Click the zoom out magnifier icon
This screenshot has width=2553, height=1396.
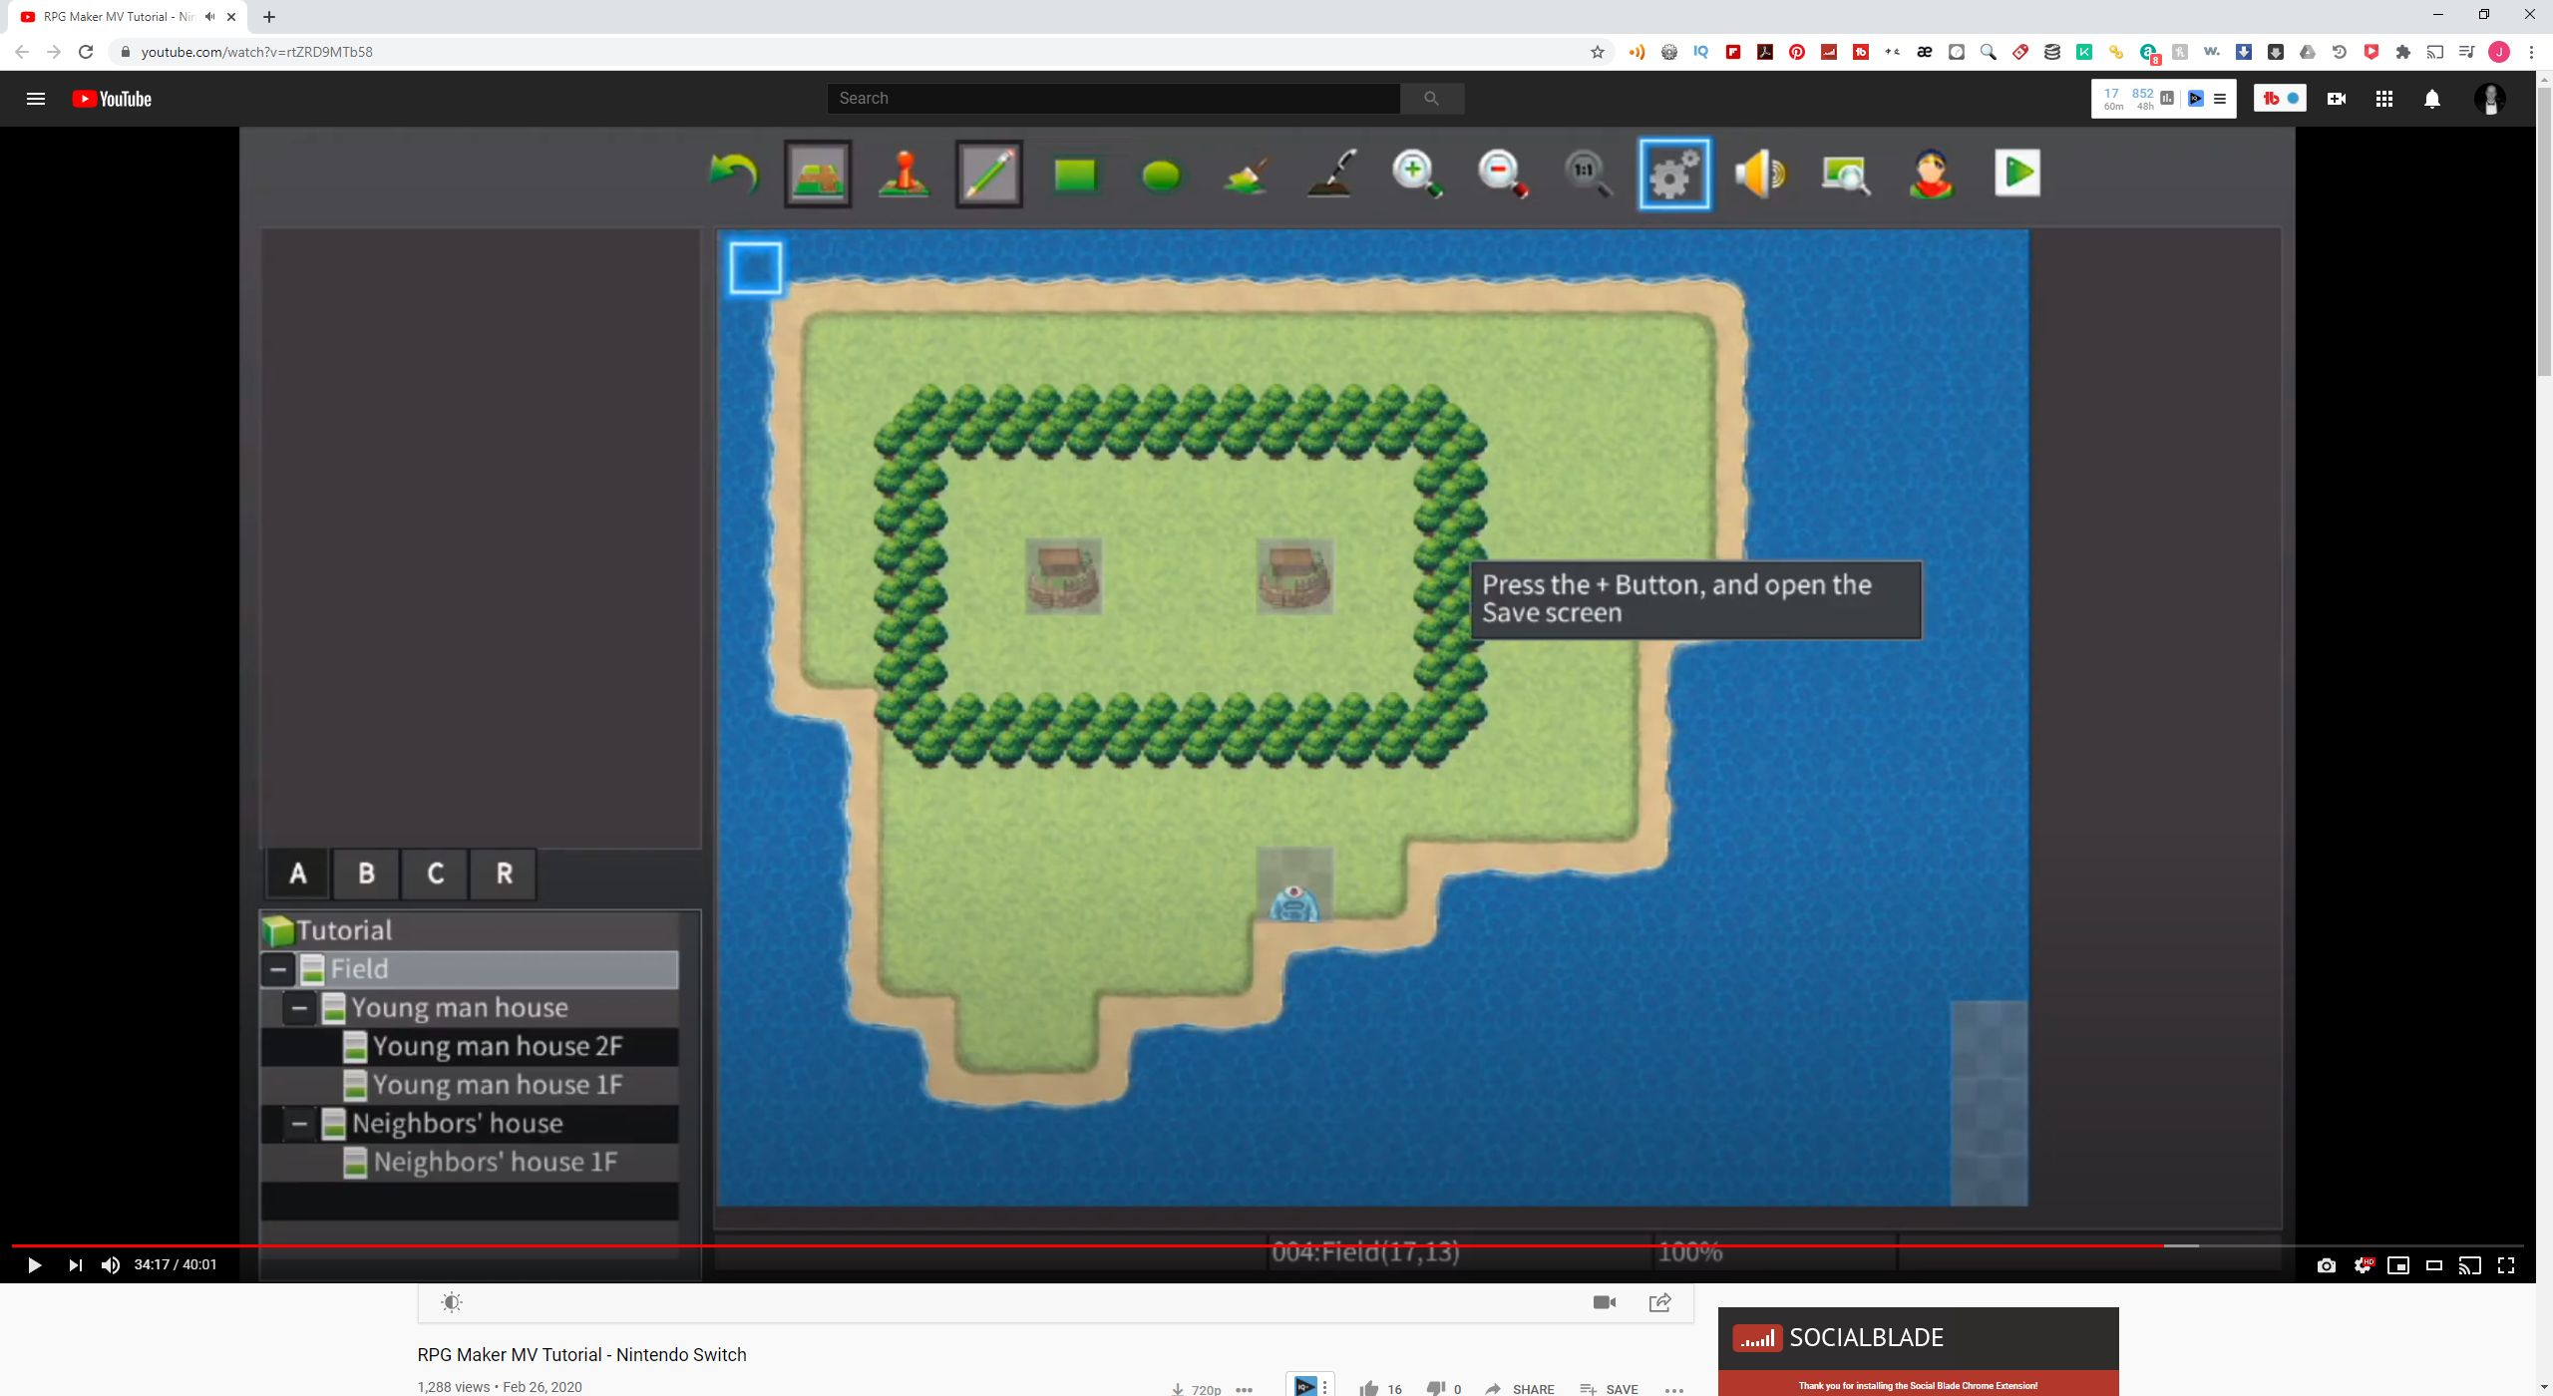pos(1503,174)
